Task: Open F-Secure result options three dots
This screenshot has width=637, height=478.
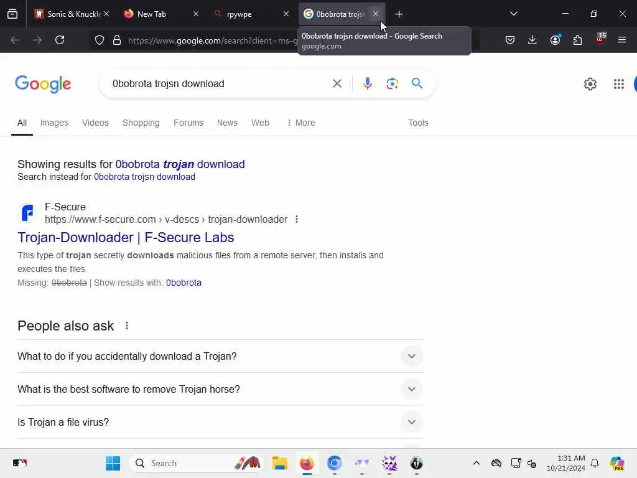Action: pyautogui.click(x=297, y=220)
